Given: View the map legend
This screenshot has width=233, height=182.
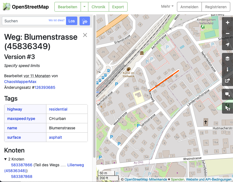Looking at the screenshot, I should (227, 70).
